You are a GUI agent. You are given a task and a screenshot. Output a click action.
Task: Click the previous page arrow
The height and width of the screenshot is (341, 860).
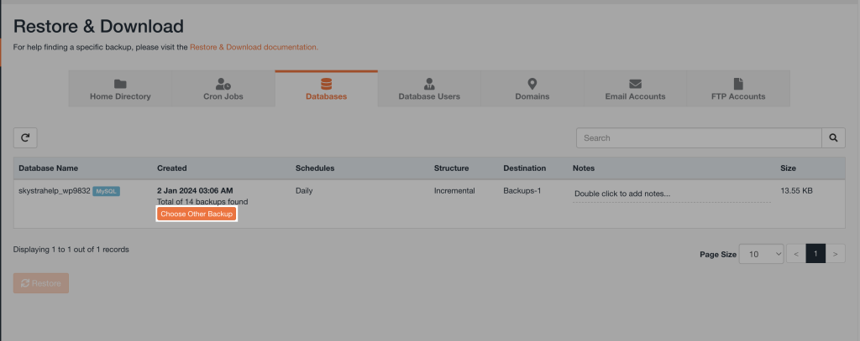795,254
